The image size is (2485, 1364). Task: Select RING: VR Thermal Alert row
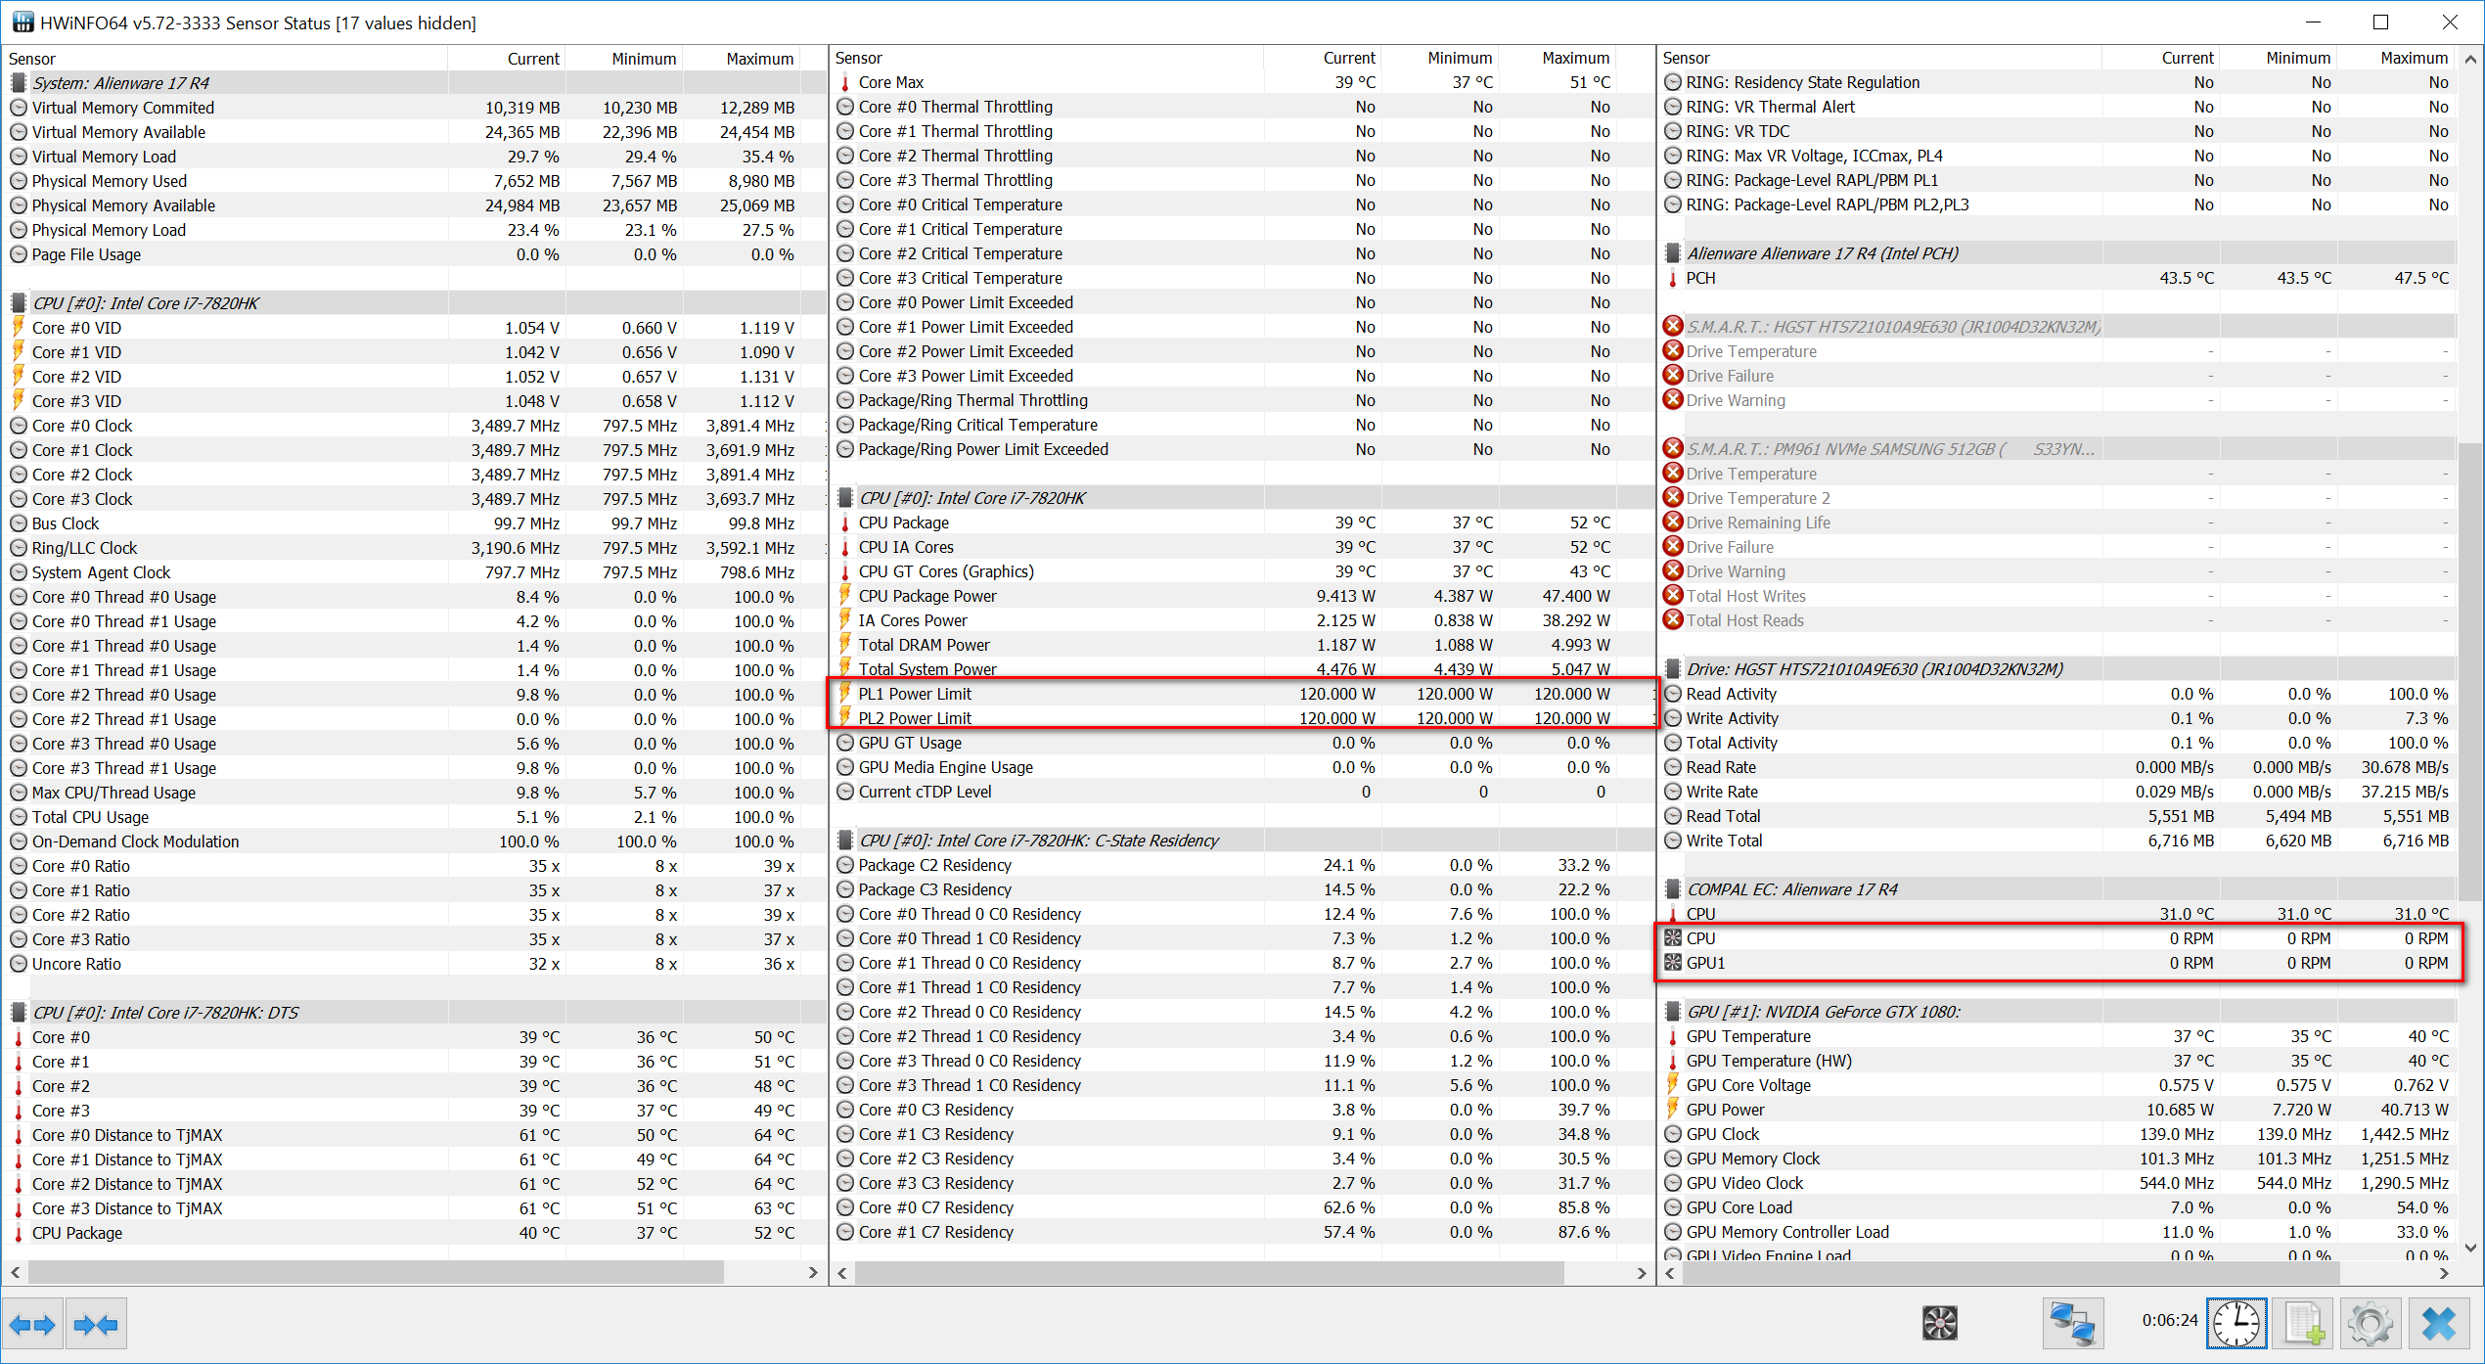(2059, 107)
